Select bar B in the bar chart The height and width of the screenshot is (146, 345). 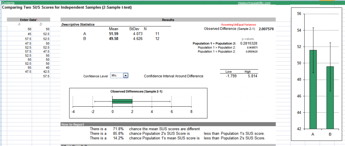click(330, 98)
